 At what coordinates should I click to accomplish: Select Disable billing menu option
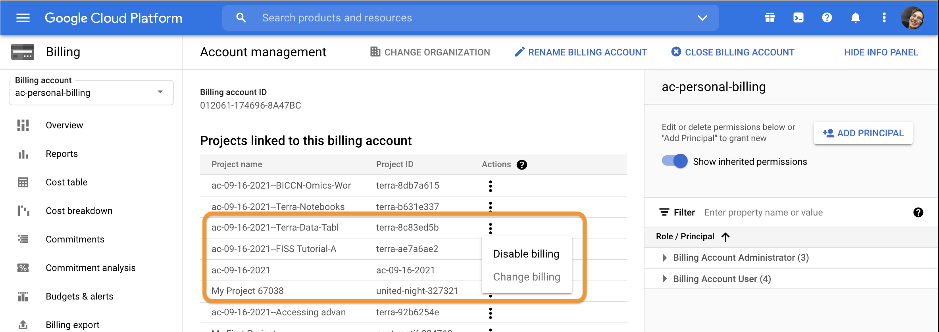(x=526, y=254)
